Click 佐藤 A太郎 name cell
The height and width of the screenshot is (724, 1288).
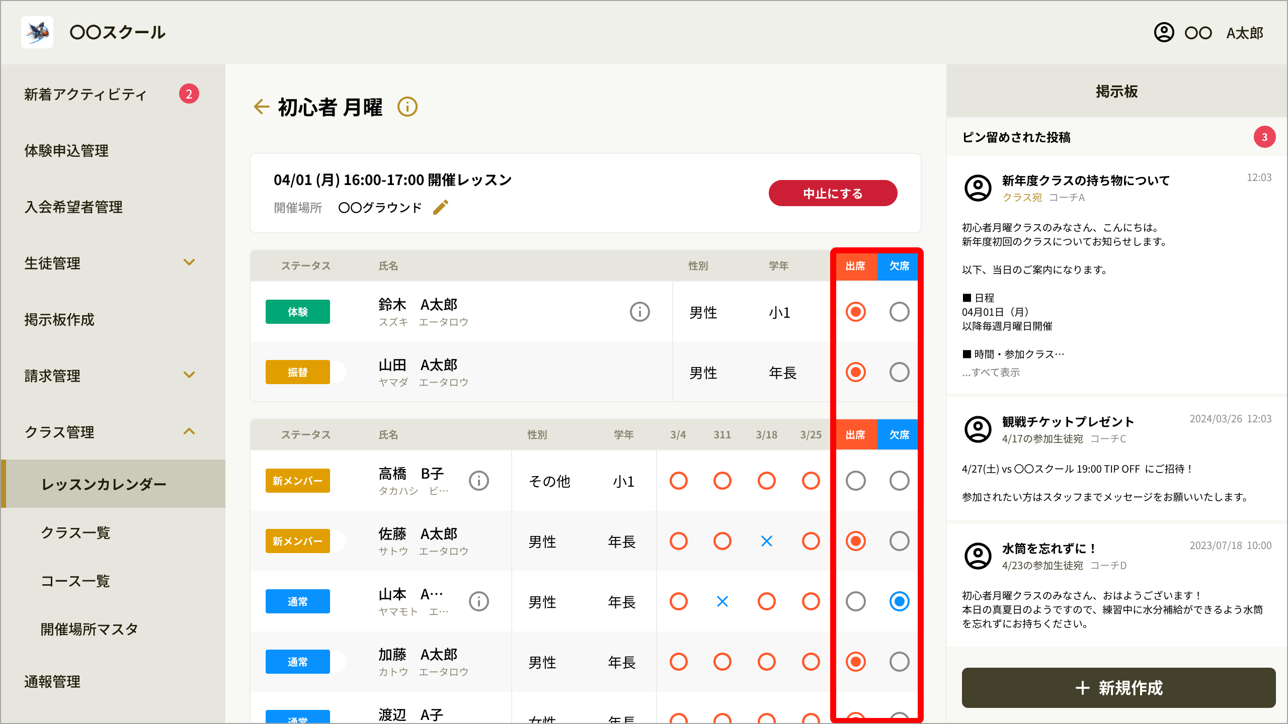pos(424,541)
